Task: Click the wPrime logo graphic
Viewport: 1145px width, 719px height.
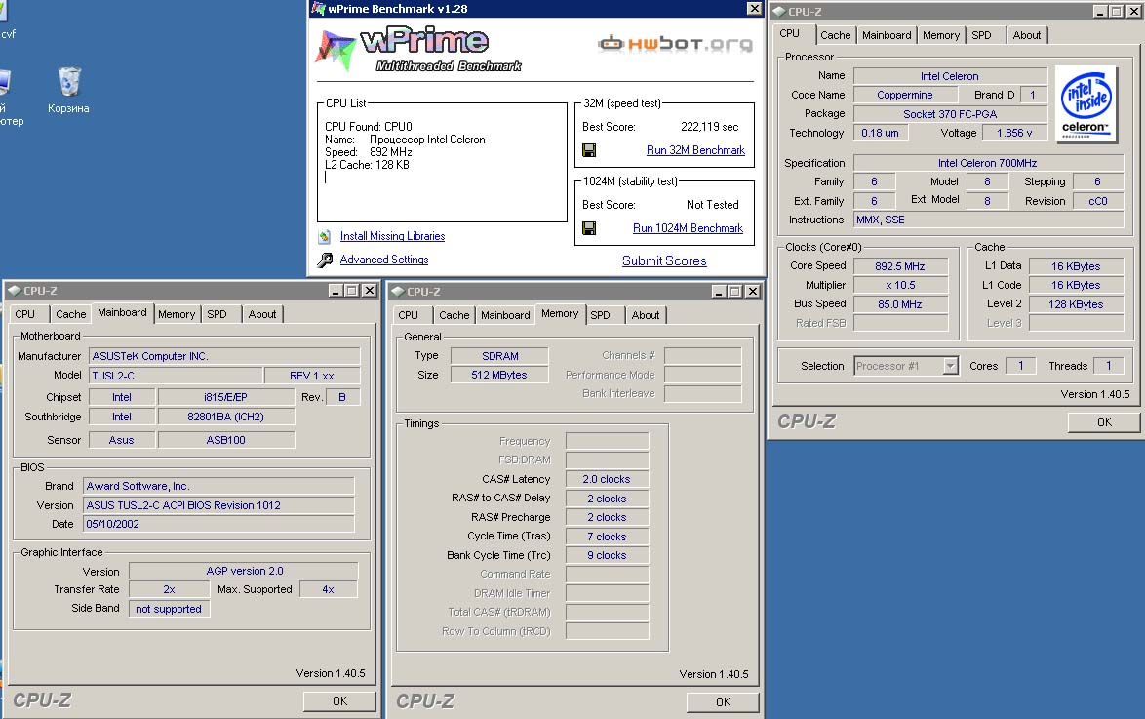Action: (x=417, y=50)
